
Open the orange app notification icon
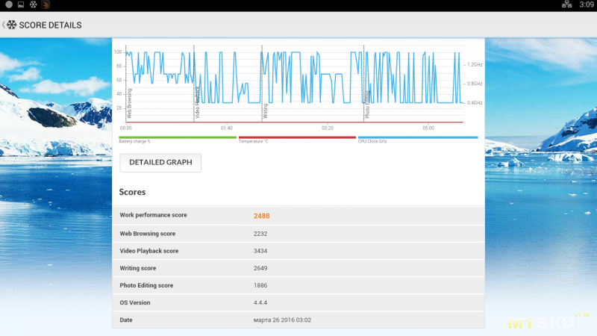pos(46,4)
